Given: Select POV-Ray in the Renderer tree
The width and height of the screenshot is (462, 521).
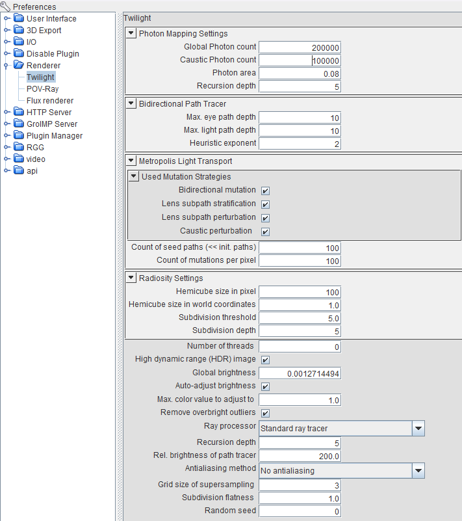Looking at the screenshot, I should 42,88.
